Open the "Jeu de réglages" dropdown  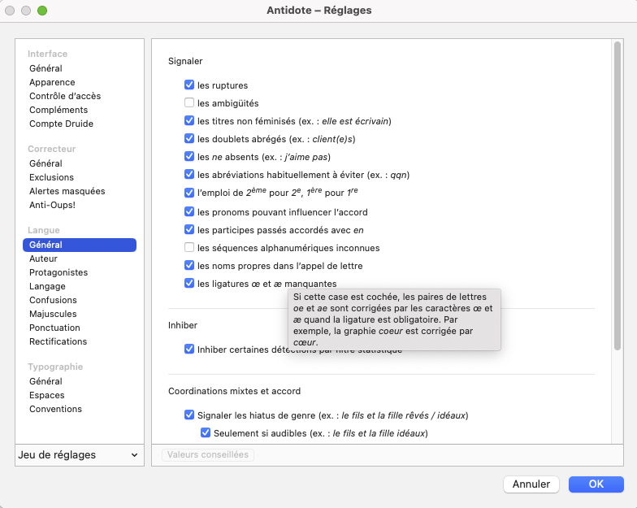(x=78, y=455)
